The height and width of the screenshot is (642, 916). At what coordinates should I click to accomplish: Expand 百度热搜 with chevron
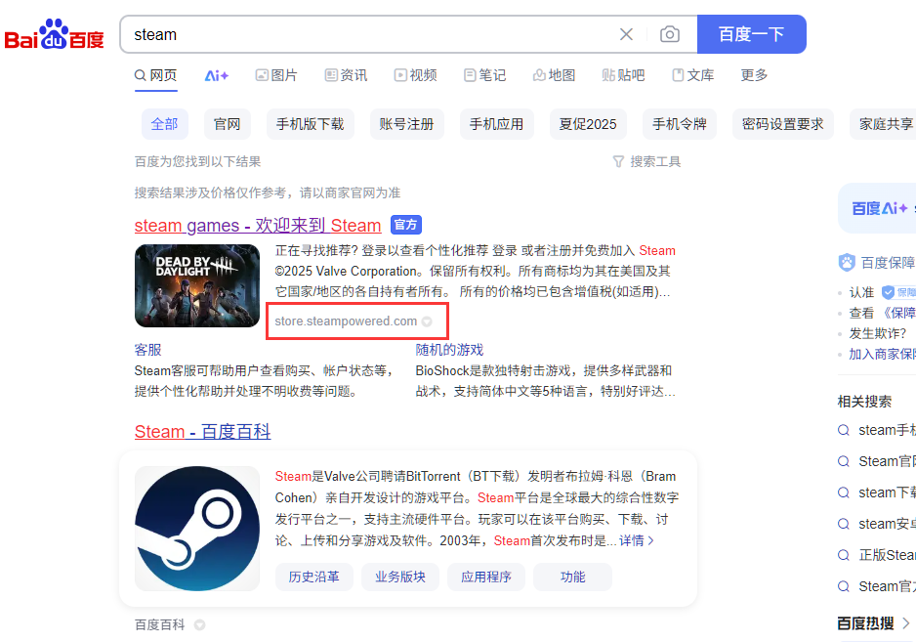pyautogui.click(x=874, y=623)
